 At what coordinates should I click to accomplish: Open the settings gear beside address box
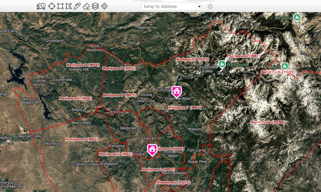(210, 6)
